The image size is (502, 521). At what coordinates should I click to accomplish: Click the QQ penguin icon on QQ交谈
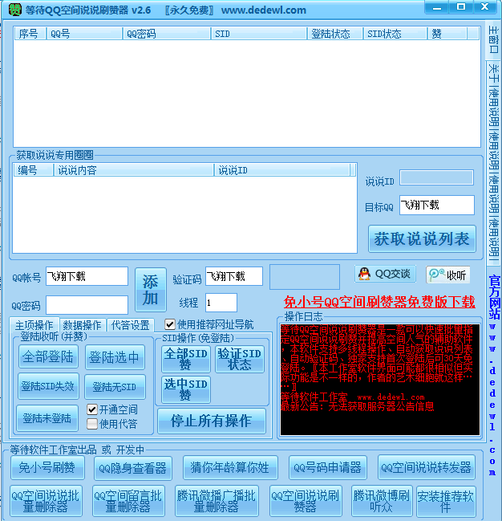tap(364, 274)
